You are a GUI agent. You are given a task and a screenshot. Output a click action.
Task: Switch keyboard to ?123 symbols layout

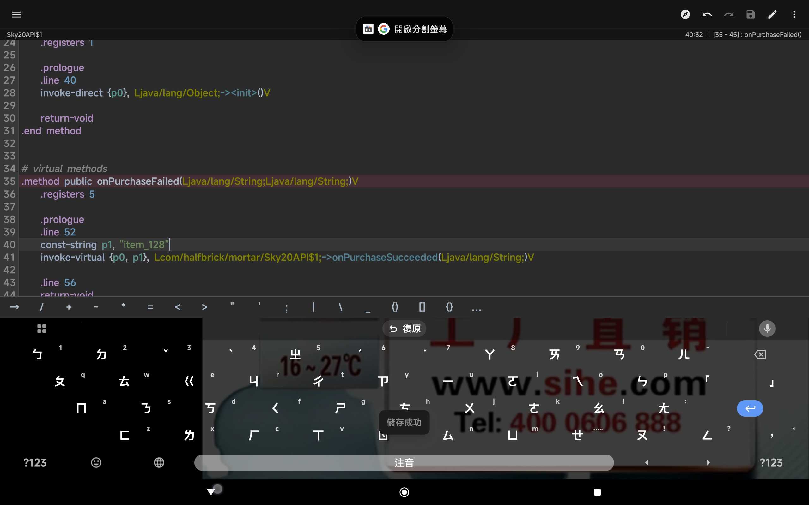(35, 463)
